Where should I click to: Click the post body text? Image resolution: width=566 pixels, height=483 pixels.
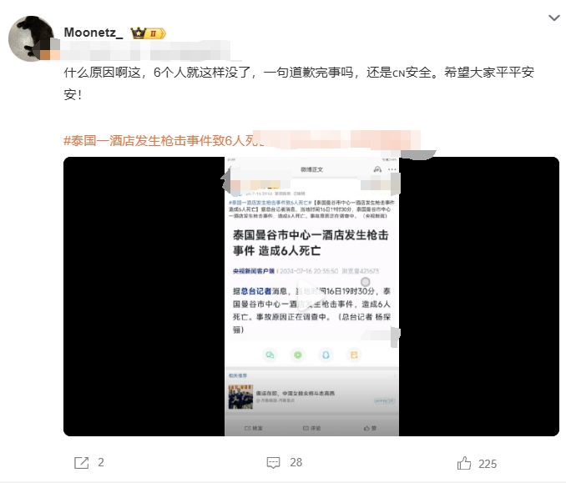coord(299,83)
